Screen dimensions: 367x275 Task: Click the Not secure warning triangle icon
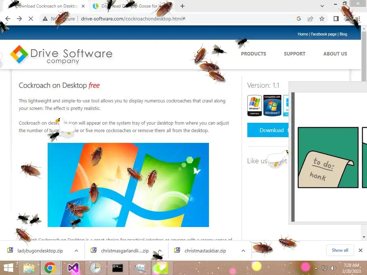[x=45, y=19]
